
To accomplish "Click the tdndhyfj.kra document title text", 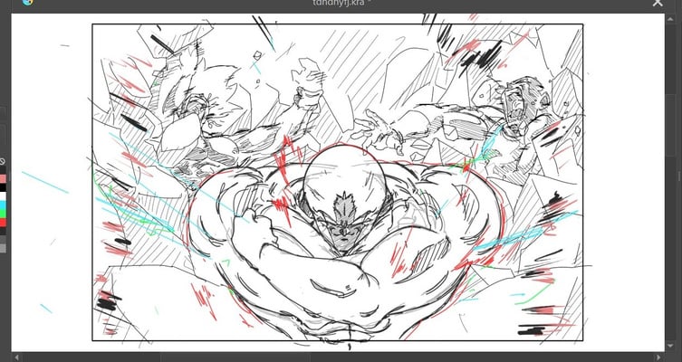I will [340, 3].
